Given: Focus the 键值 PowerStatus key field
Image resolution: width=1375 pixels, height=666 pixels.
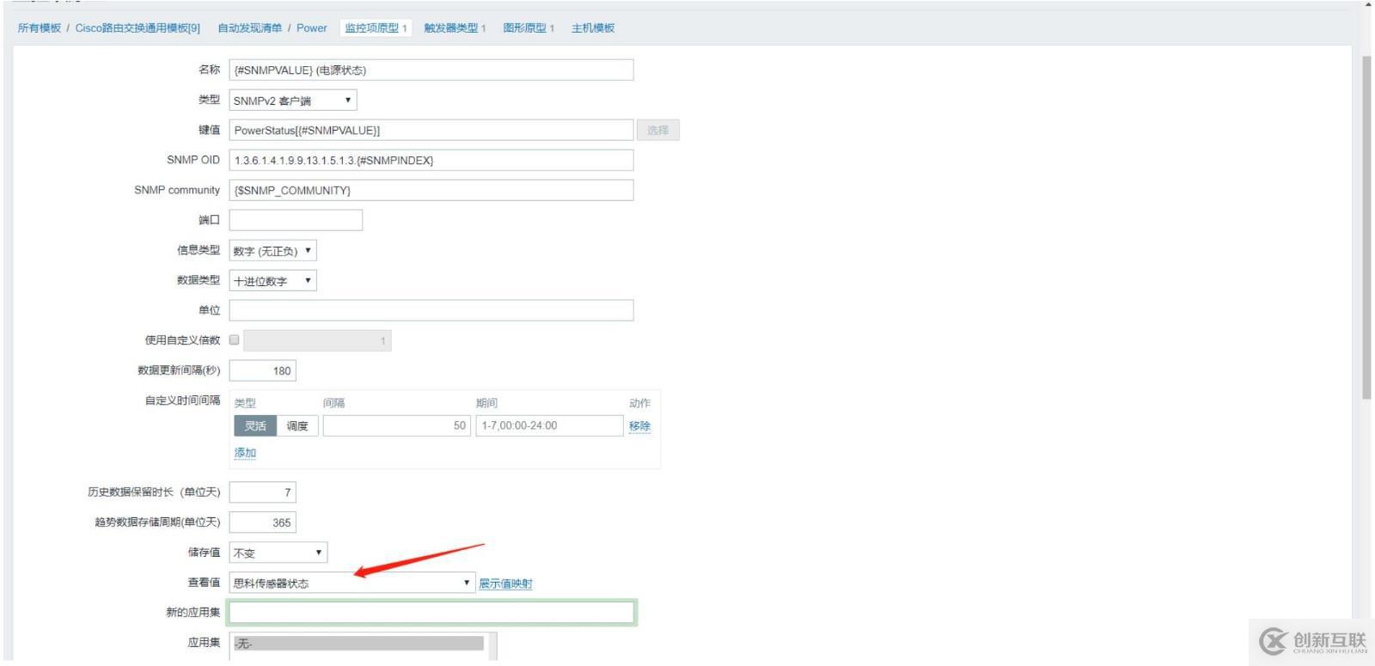Looking at the screenshot, I should [x=431, y=131].
